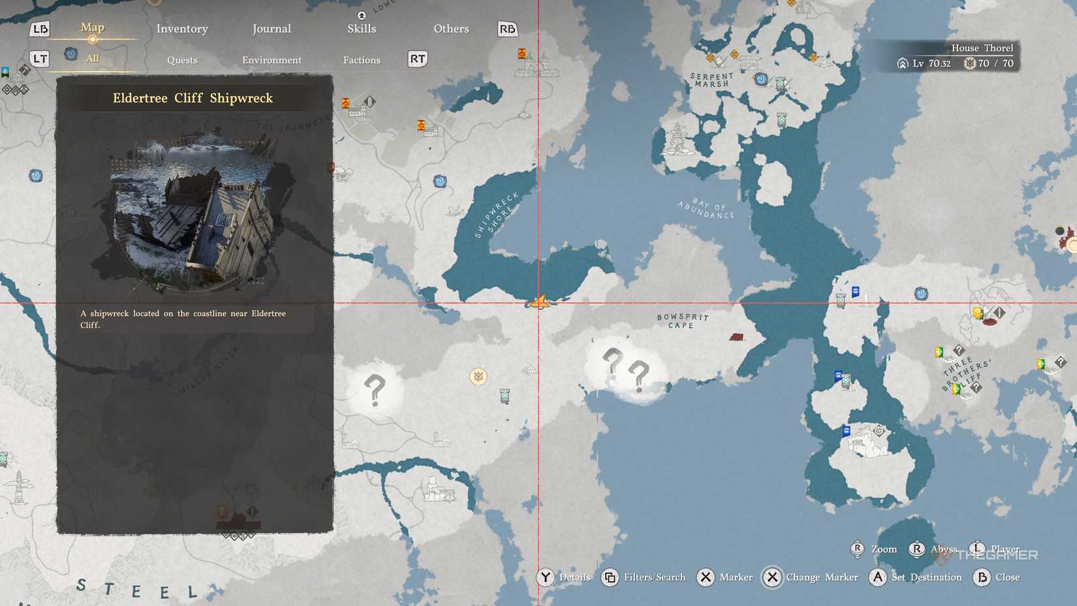Click Set Destination
Image resolution: width=1077 pixels, height=606 pixels.
click(916, 577)
